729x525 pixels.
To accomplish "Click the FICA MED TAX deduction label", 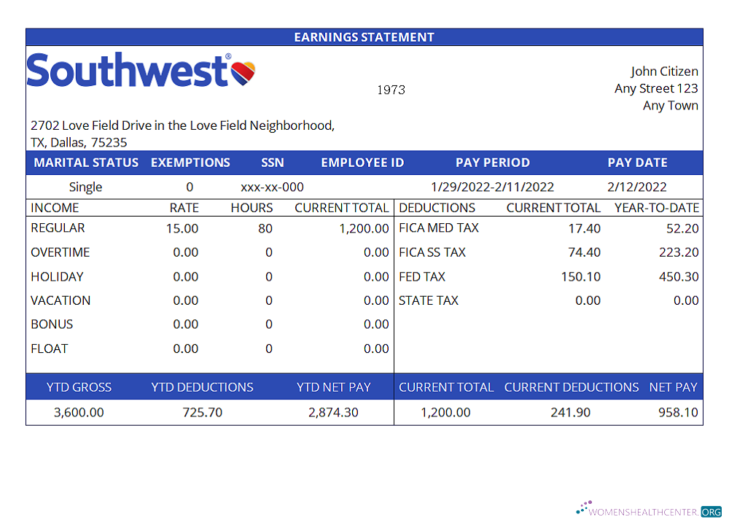I will click(438, 227).
